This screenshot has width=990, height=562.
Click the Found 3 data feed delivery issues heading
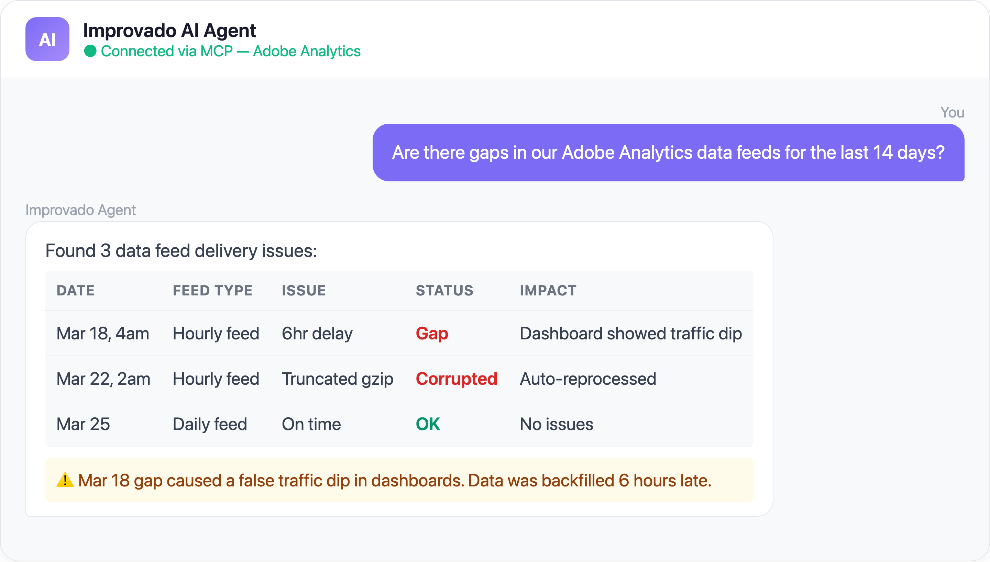(181, 251)
